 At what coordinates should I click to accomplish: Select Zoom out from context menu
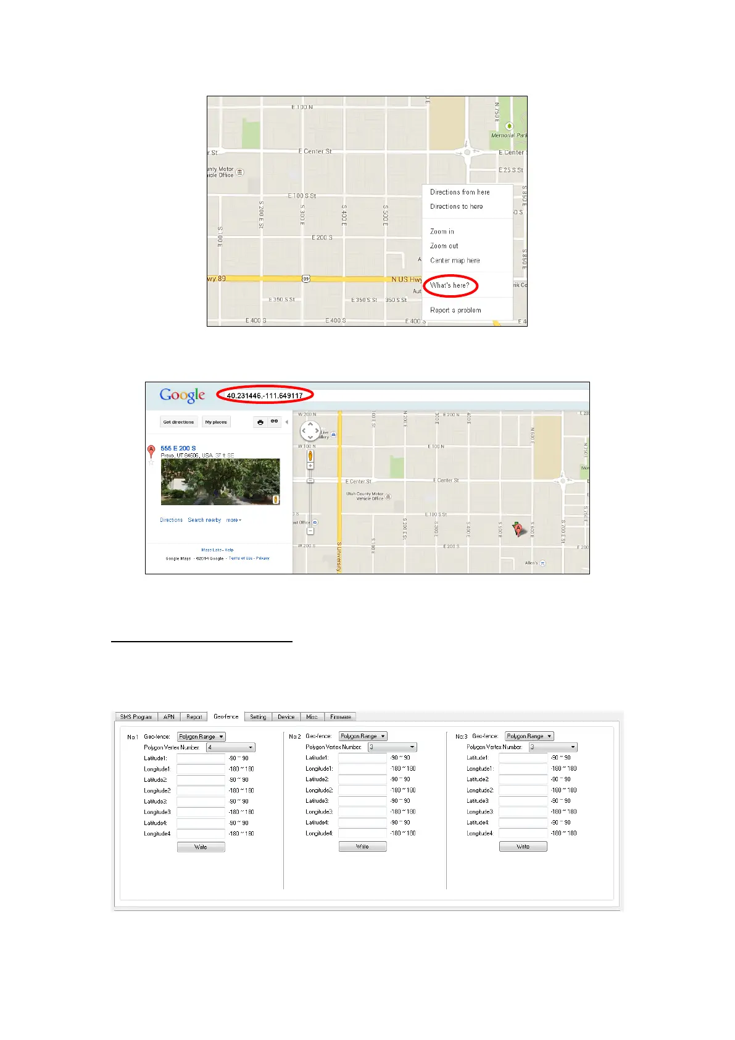(x=444, y=246)
